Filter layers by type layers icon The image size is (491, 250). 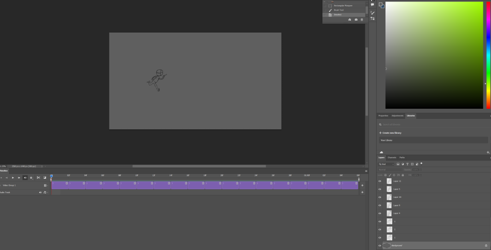point(407,164)
